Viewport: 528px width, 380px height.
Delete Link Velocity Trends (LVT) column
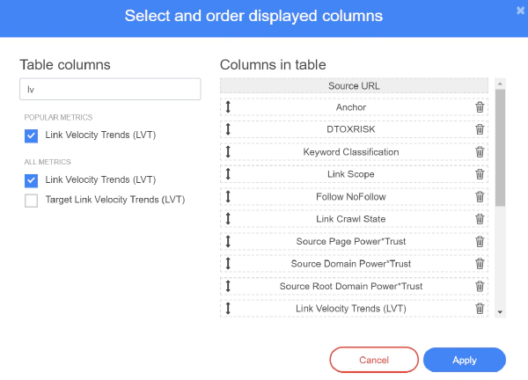[480, 308]
